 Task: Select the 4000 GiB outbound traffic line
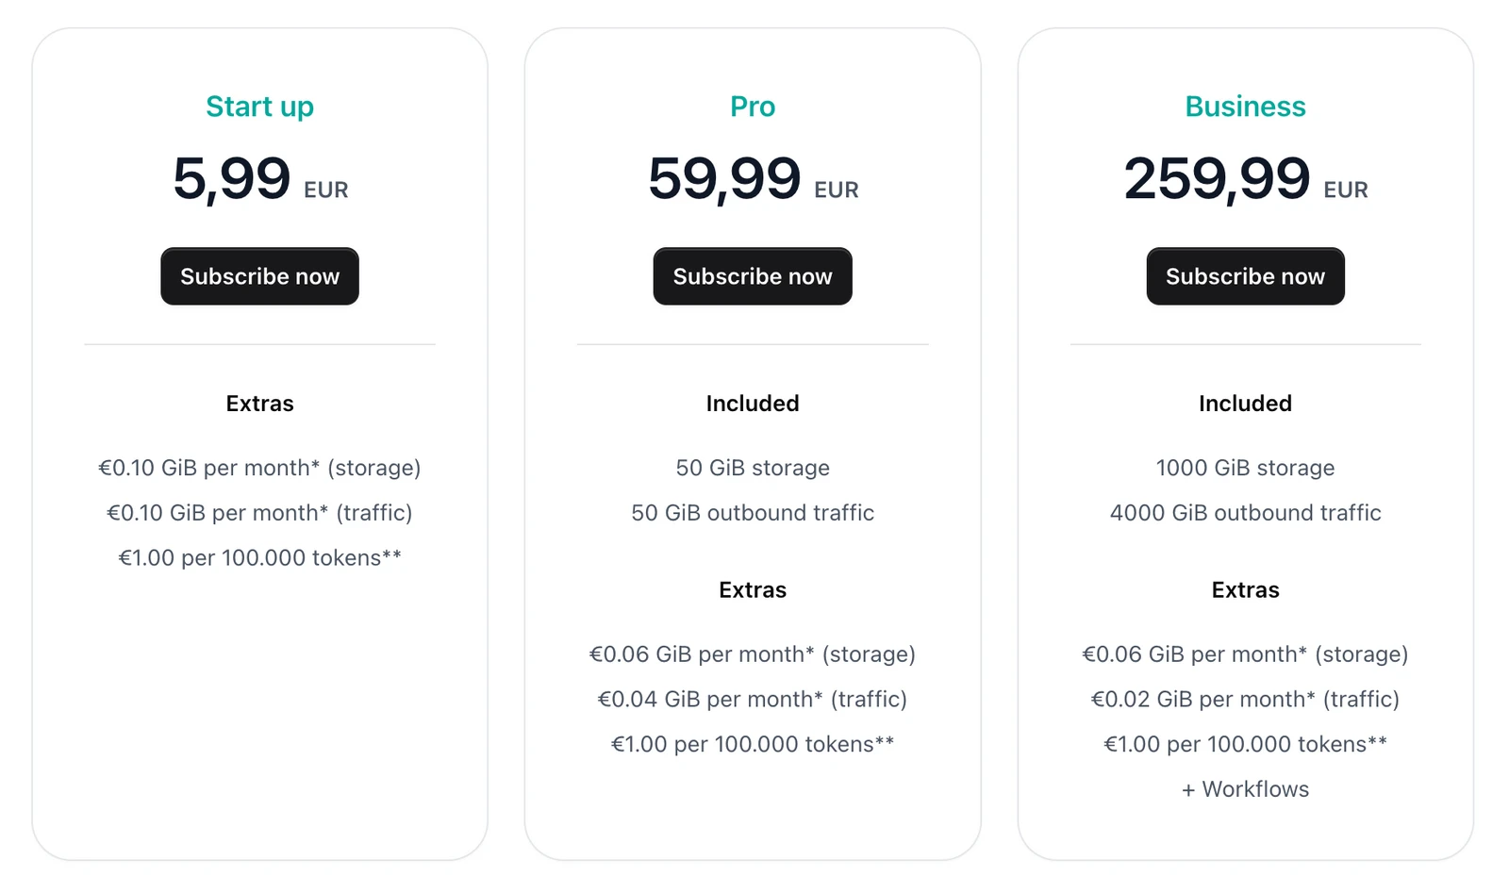1245,513
